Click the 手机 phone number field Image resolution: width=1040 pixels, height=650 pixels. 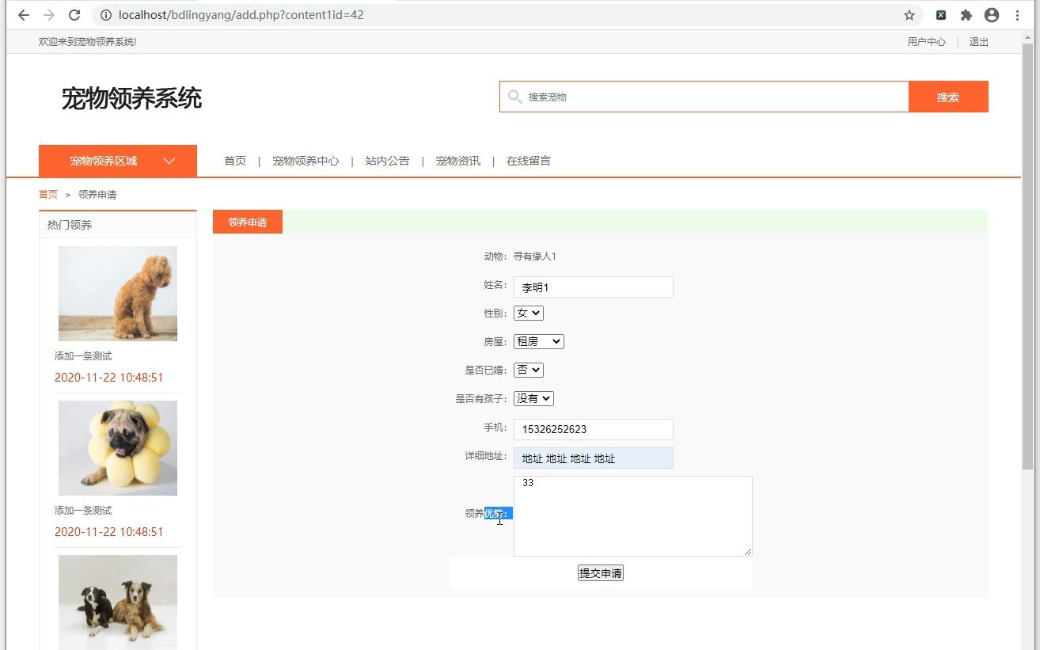pyautogui.click(x=594, y=429)
